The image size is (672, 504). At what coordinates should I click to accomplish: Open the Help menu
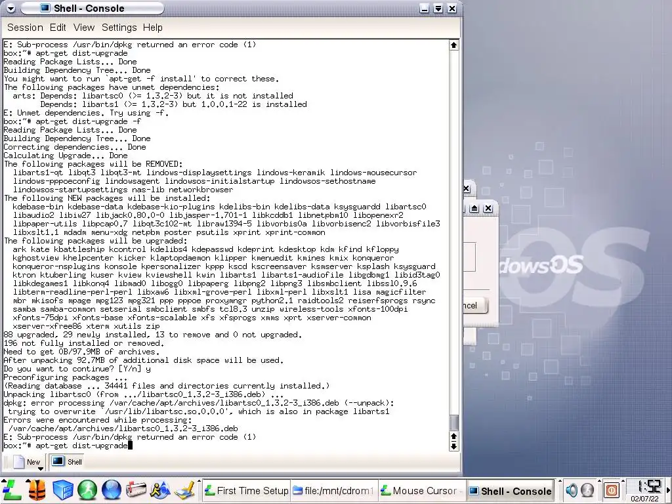(x=152, y=28)
